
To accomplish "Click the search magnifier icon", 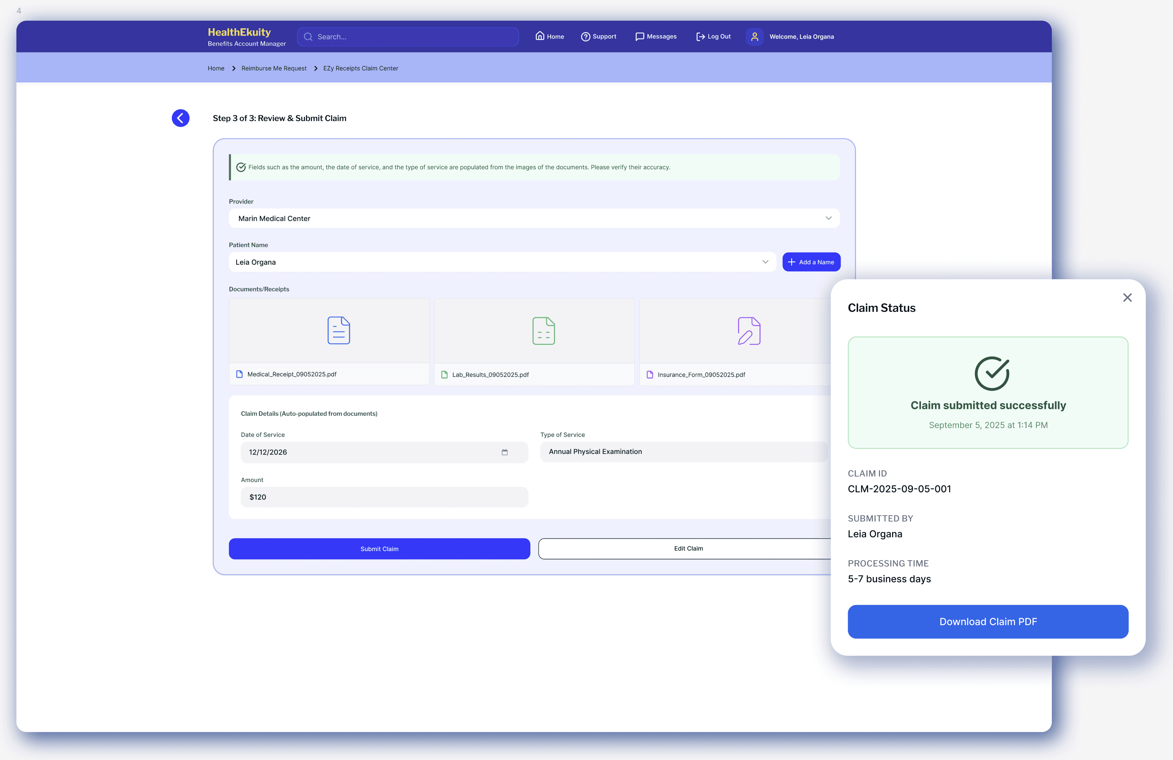I will click(308, 37).
